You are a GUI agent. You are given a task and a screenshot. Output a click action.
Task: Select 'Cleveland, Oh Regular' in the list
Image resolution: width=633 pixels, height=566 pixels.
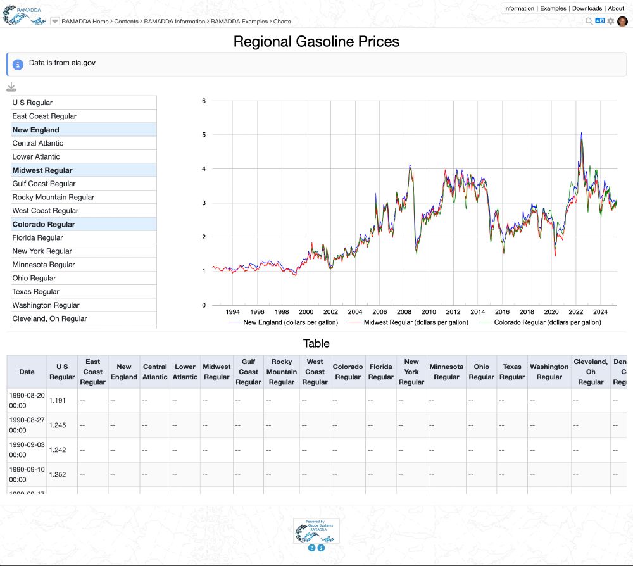[84, 318]
